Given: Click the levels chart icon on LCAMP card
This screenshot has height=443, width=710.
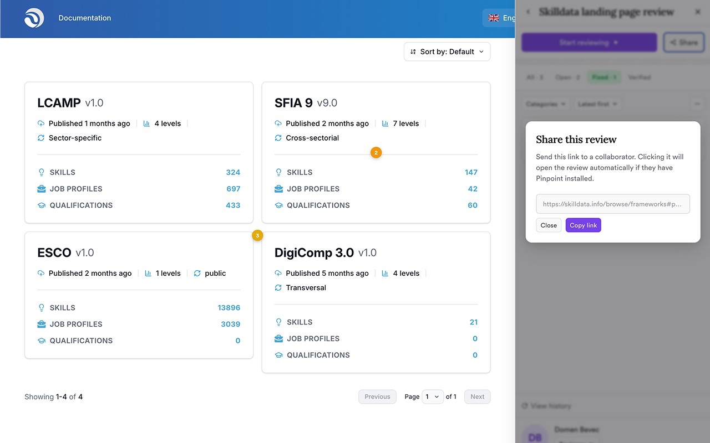Looking at the screenshot, I should 147,123.
